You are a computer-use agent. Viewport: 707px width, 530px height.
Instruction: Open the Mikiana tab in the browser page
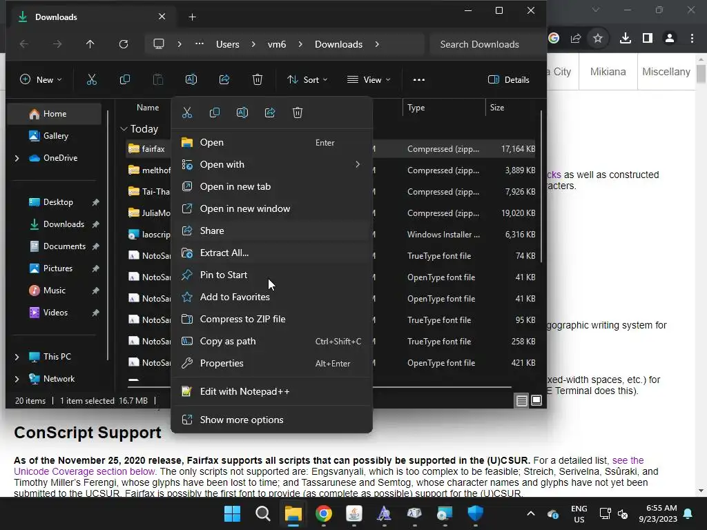pyautogui.click(x=608, y=72)
